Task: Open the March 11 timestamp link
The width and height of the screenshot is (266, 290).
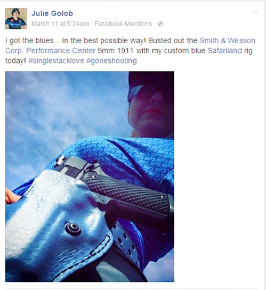Action: click(60, 24)
